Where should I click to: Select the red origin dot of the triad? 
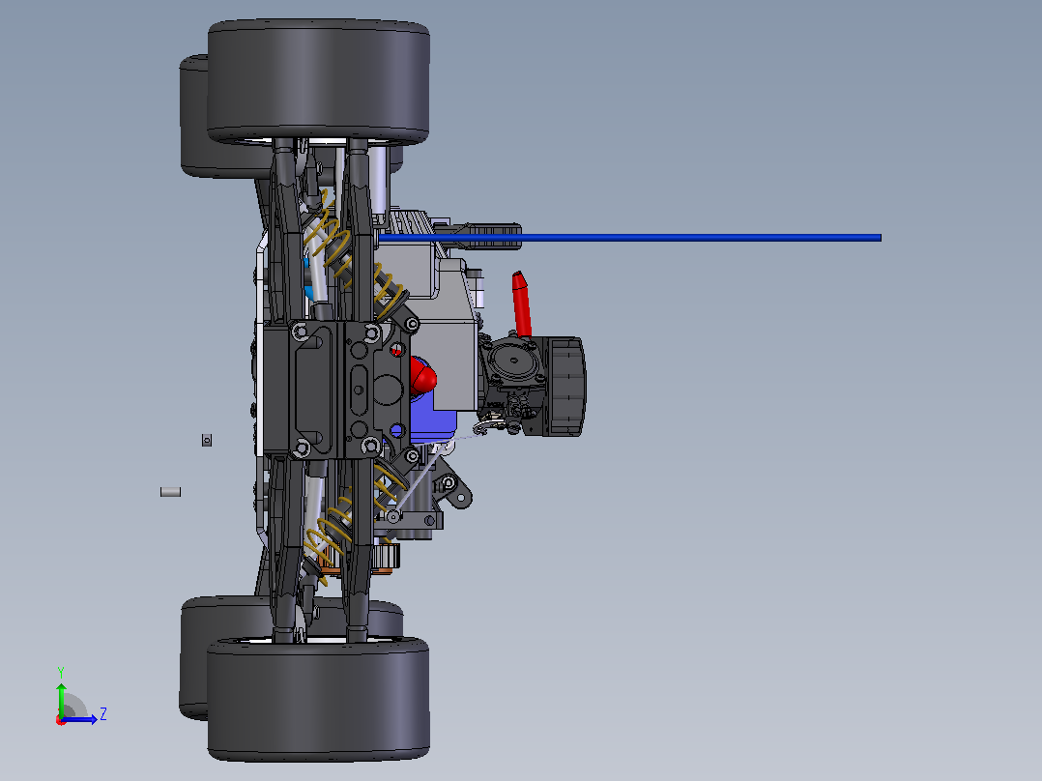(61, 720)
